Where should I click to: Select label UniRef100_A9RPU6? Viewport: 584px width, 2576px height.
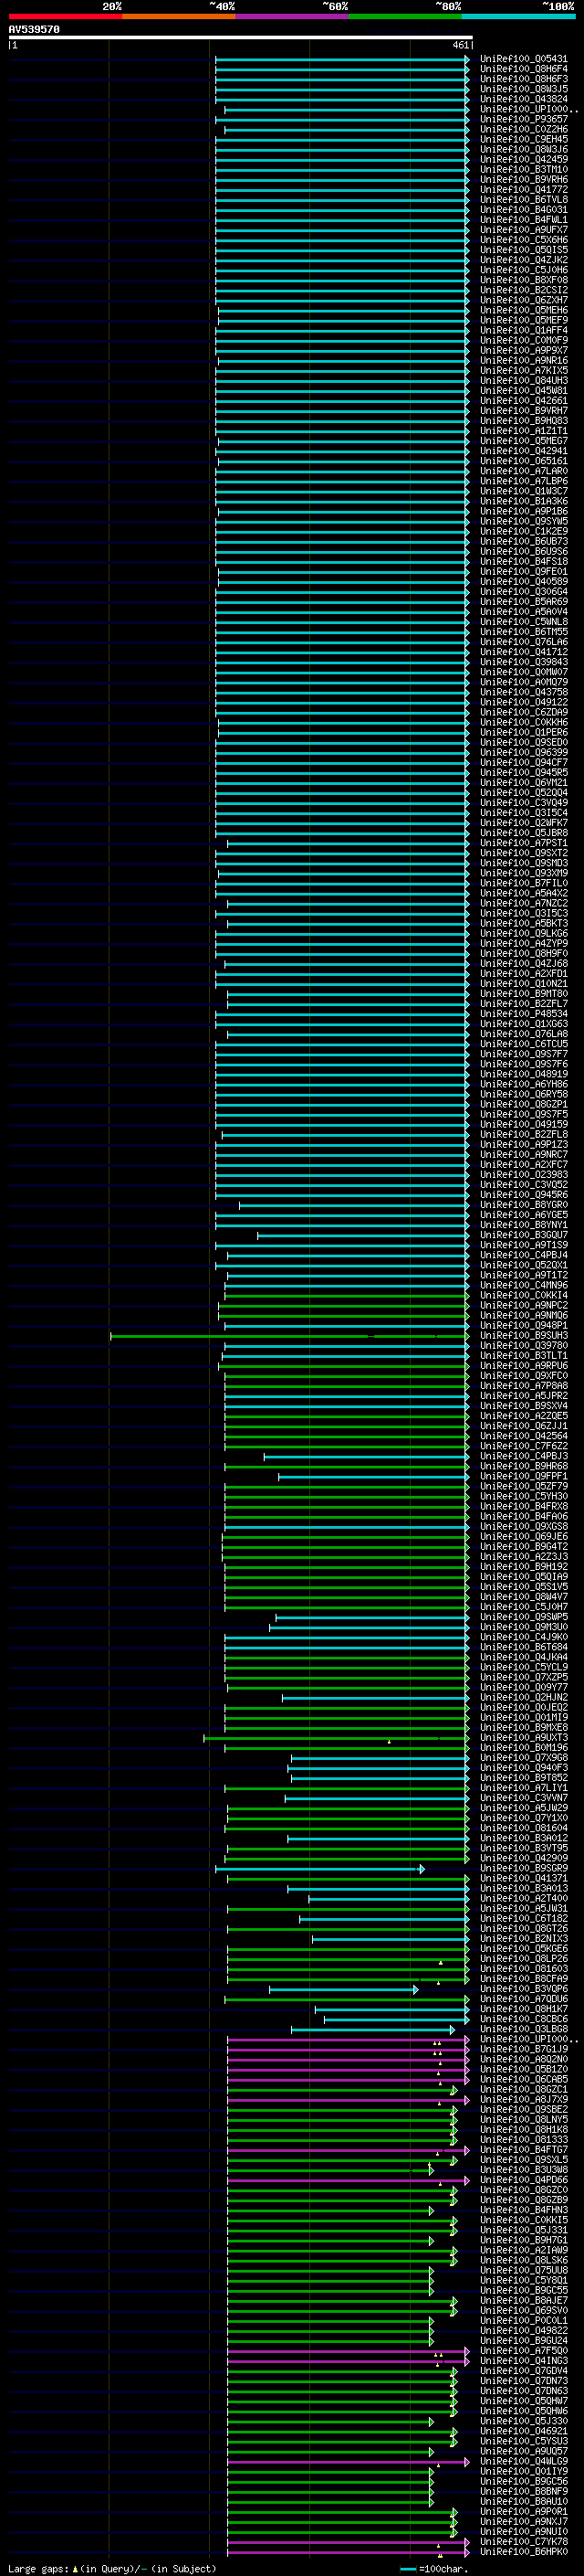coord(523,1365)
